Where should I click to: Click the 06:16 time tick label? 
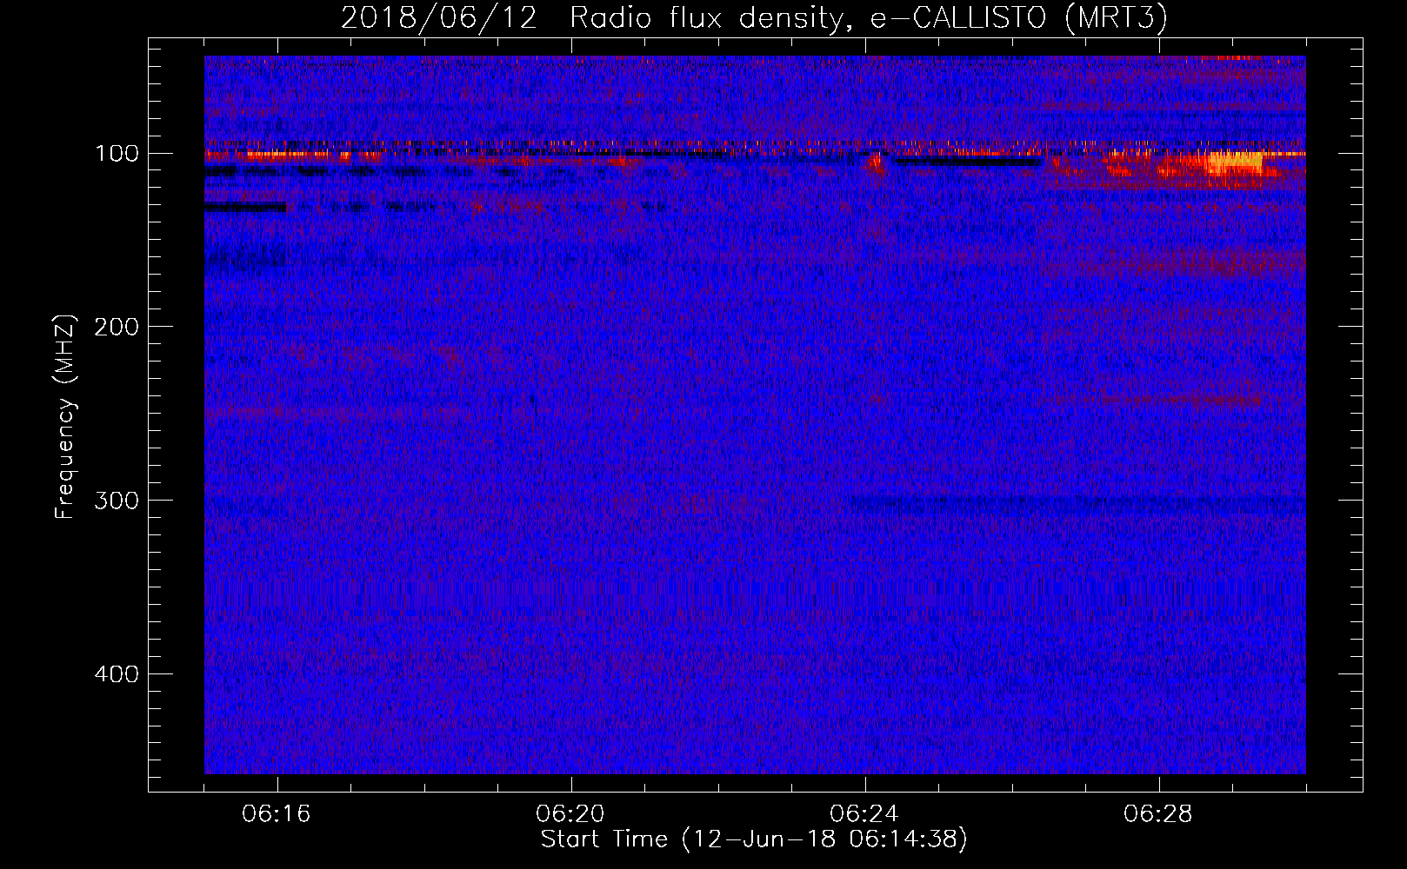(277, 813)
